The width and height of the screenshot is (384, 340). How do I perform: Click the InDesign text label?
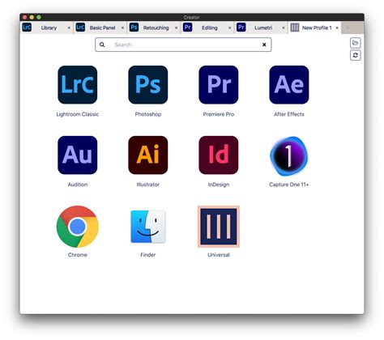click(x=219, y=185)
